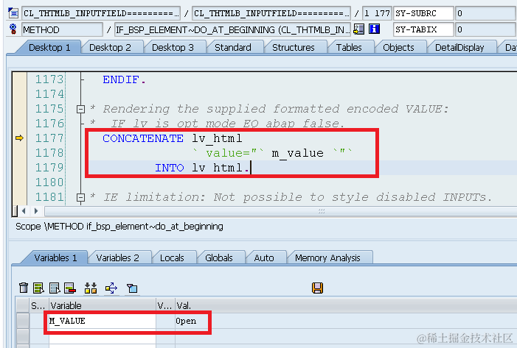This screenshot has height=348, width=517.
Task: Click the two down-arrows boxes icon
Action: tap(91, 288)
